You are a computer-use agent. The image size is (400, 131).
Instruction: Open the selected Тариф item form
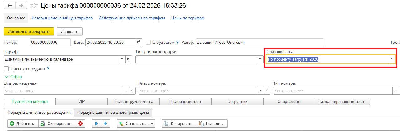(x=129, y=59)
